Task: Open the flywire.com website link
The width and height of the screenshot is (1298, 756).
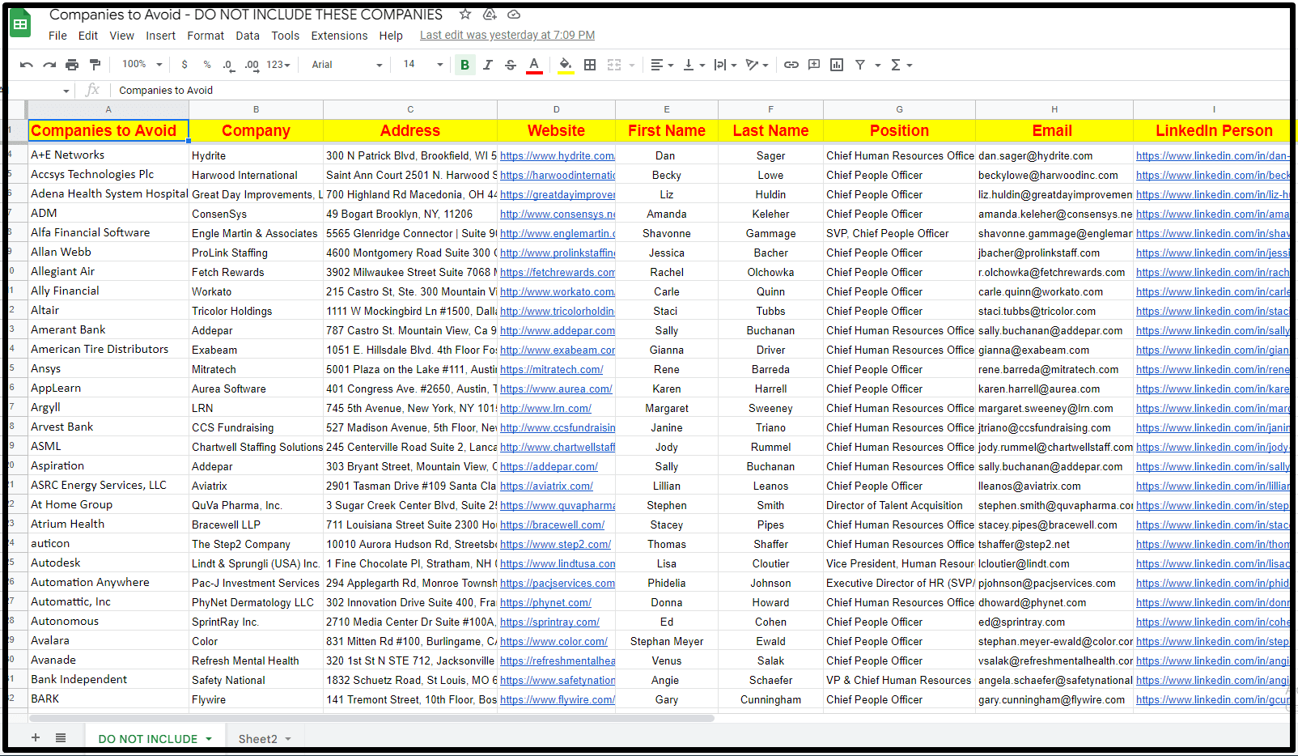Action: tap(557, 699)
